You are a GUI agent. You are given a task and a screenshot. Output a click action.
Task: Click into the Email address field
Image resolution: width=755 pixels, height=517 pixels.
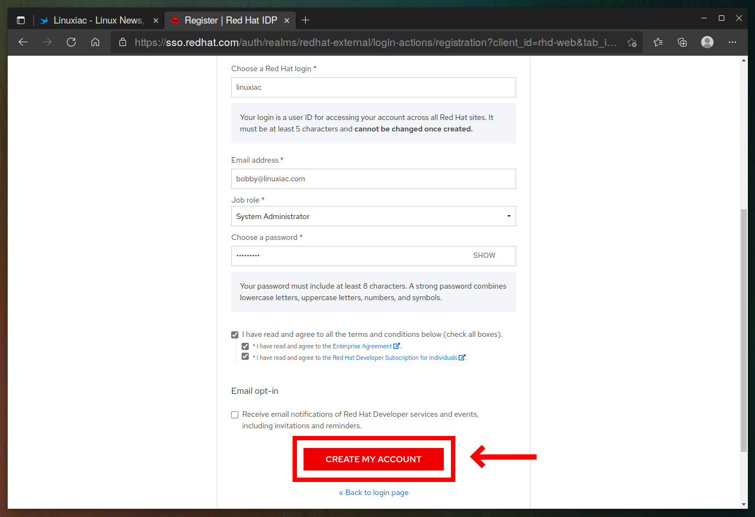(x=374, y=179)
